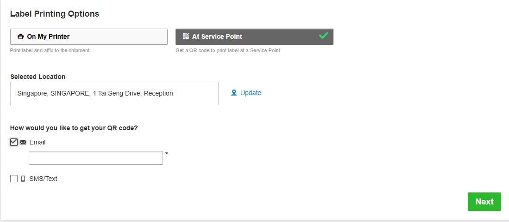Click the Label Printing Options heading
This screenshot has width=509, height=222.
click(55, 14)
